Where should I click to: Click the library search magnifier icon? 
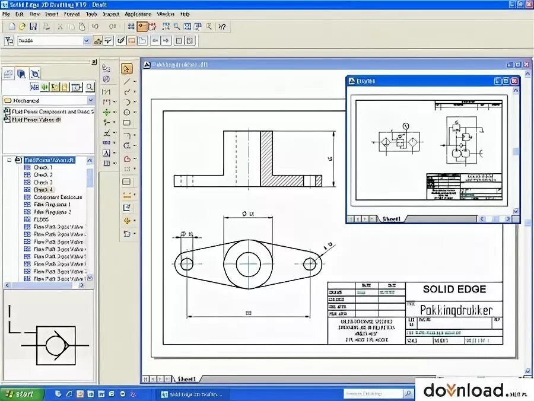90,87
